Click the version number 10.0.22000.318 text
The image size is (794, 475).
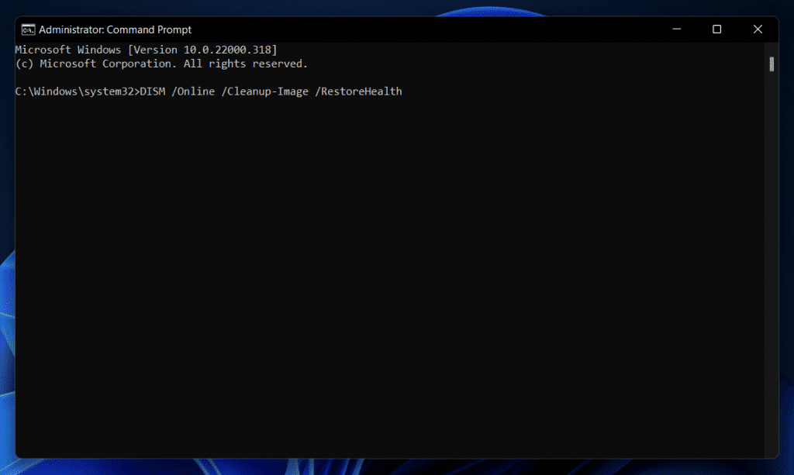229,49
